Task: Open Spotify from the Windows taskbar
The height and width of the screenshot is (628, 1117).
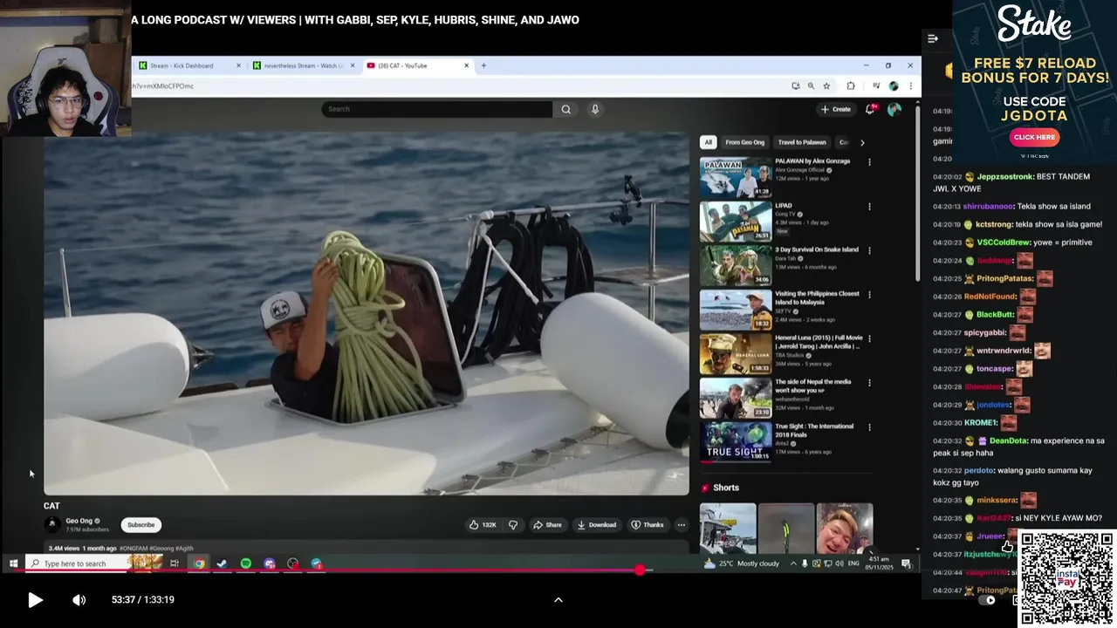Action: click(246, 563)
